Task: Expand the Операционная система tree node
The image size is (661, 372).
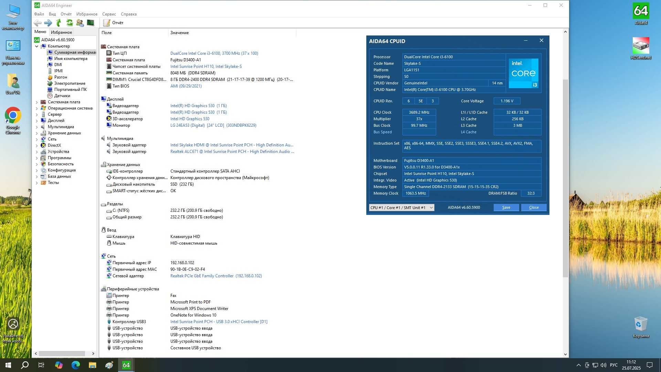Action: [37, 108]
